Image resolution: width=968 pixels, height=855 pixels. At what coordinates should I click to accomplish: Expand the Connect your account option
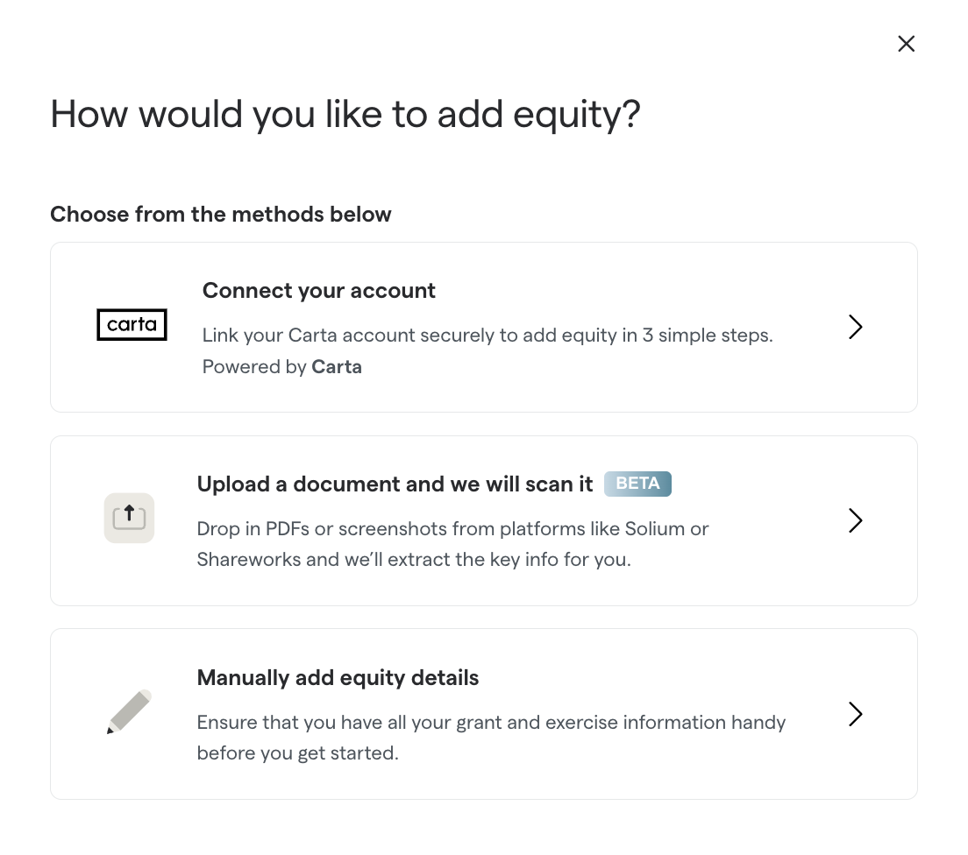point(483,327)
